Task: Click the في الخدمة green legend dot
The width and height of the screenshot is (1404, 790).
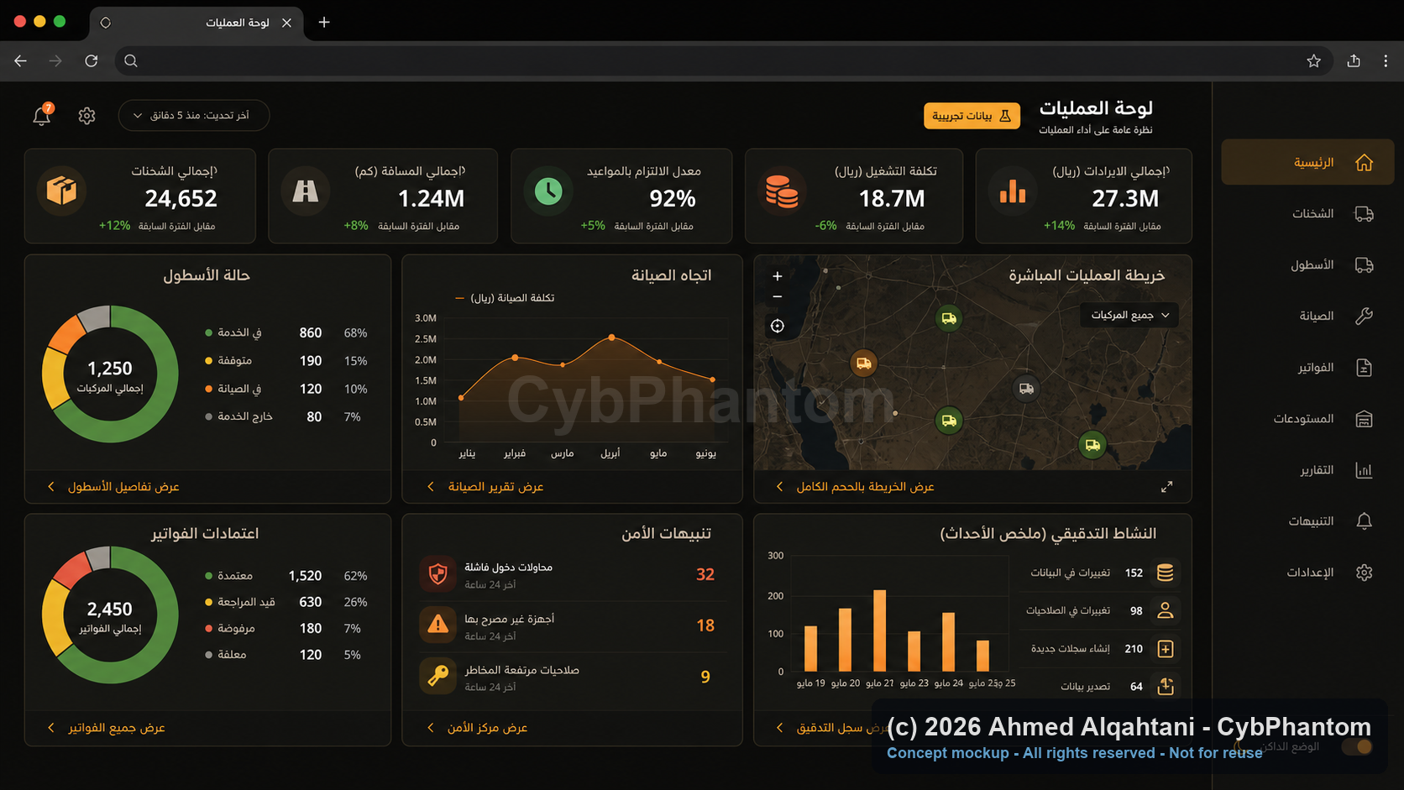Action: point(208,333)
